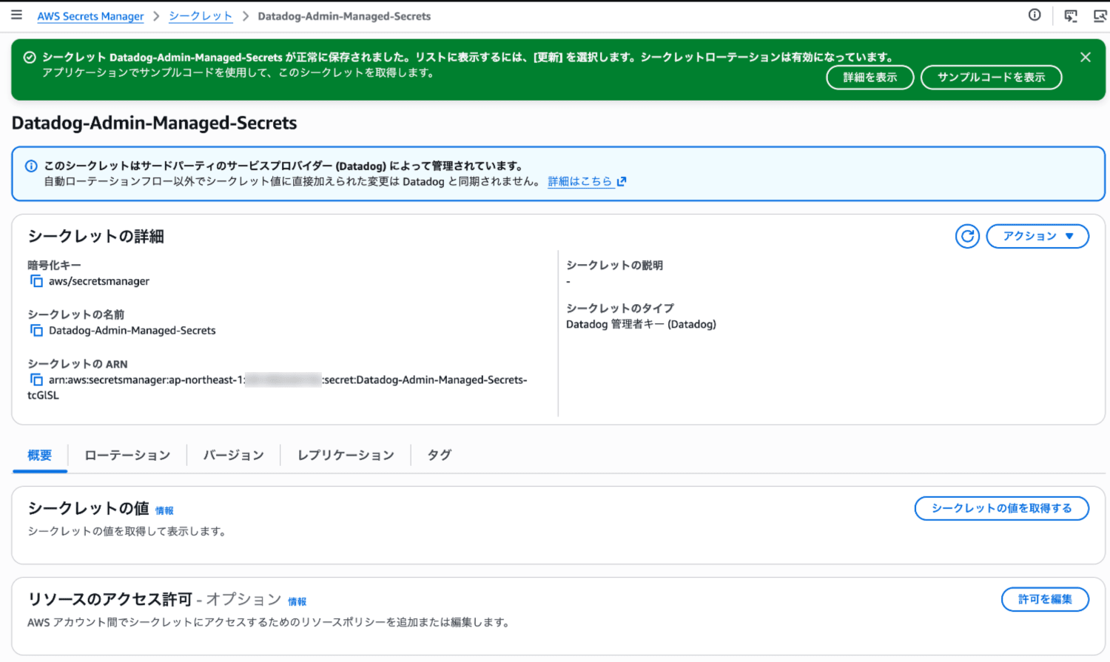Open the hamburger navigation menu
The height and width of the screenshot is (662, 1110).
[16, 15]
